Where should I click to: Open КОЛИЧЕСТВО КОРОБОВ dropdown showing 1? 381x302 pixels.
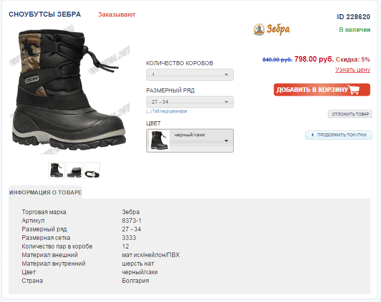click(x=190, y=75)
